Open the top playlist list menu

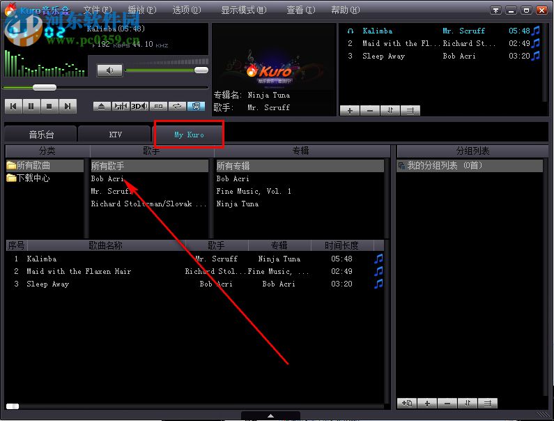pos(410,111)
